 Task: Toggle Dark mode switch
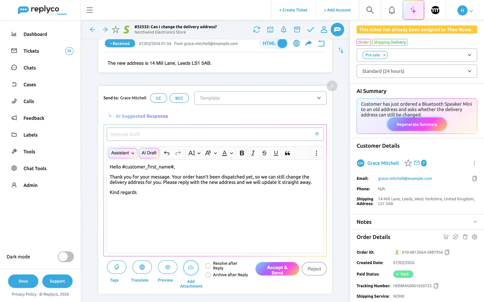[66, 257]
